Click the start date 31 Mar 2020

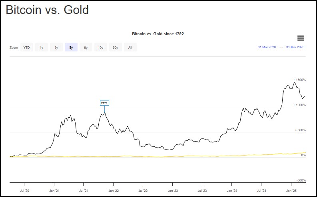pyautogui.click(x=267, y=47)
